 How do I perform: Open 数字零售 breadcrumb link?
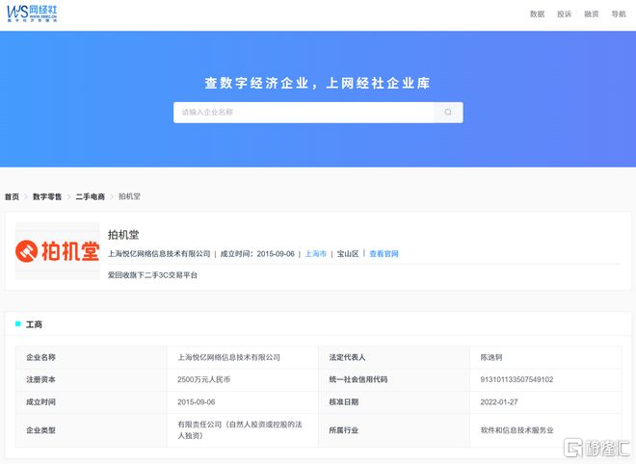[47, 196]
